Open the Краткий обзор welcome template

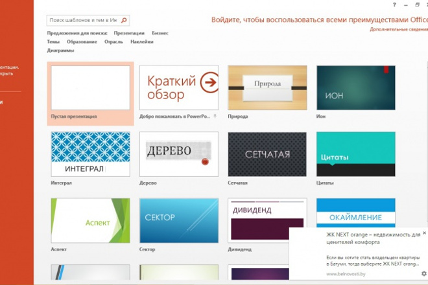179,87
